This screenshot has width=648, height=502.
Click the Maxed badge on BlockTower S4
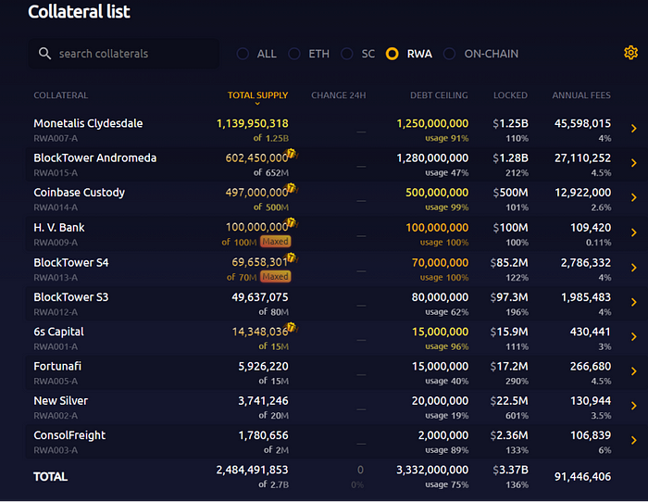pos(275,276)
